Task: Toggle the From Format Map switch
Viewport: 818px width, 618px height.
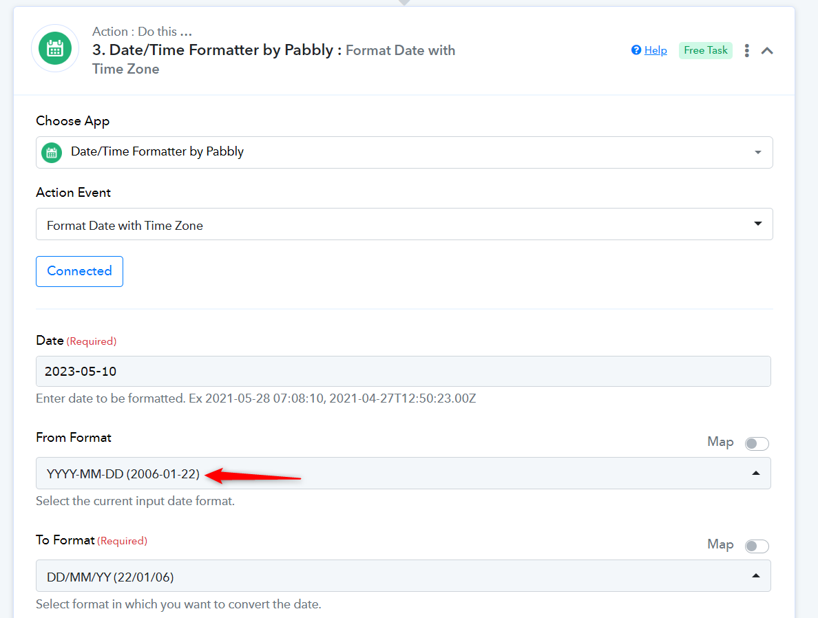Action: click(x=757, y=443)
